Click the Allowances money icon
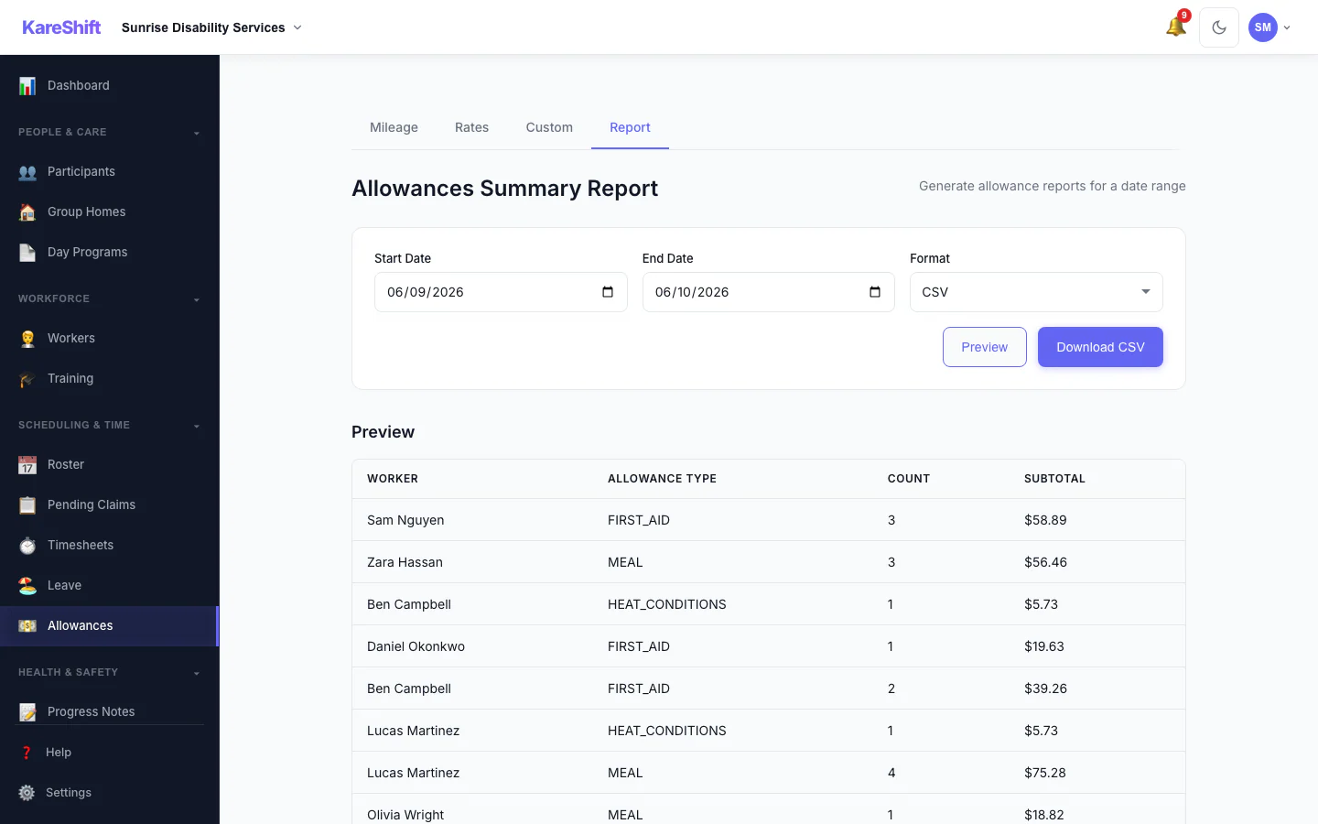This screenshot has height=824, width=1318. click(27, 625)
